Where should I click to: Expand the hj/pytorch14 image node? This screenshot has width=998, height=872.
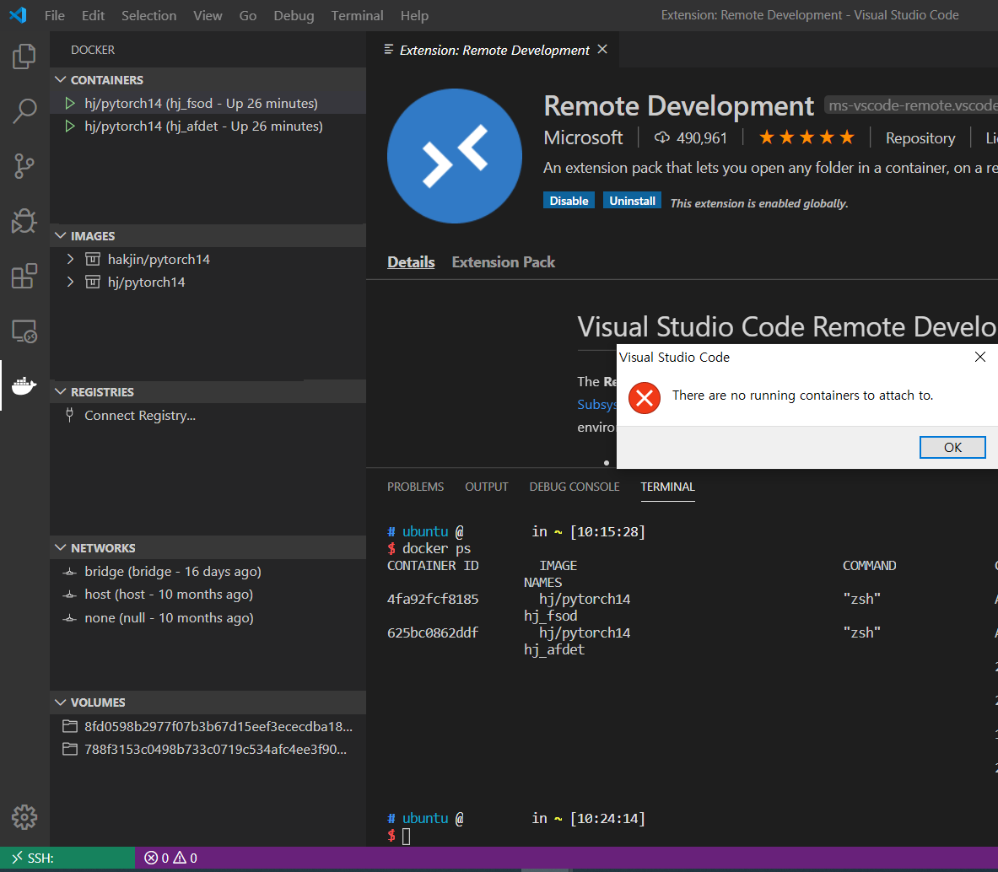pos(70,282)
